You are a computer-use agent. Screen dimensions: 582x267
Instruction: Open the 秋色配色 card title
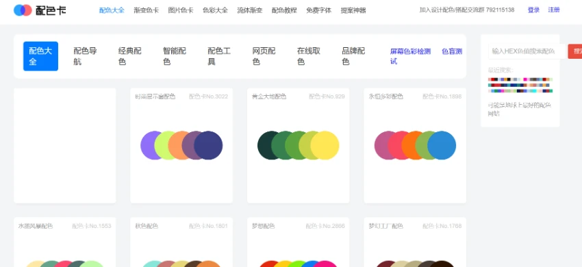tap(147, 226)
